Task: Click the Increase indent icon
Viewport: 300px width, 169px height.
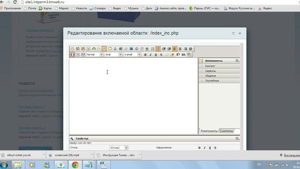Action: (x=169, y=49)
